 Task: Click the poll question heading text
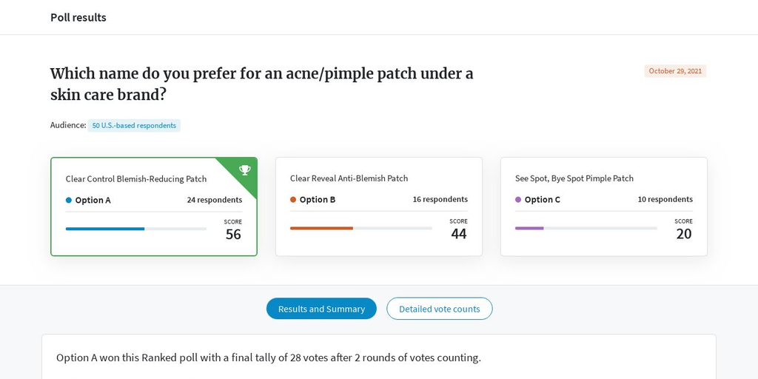click(261, 84)
